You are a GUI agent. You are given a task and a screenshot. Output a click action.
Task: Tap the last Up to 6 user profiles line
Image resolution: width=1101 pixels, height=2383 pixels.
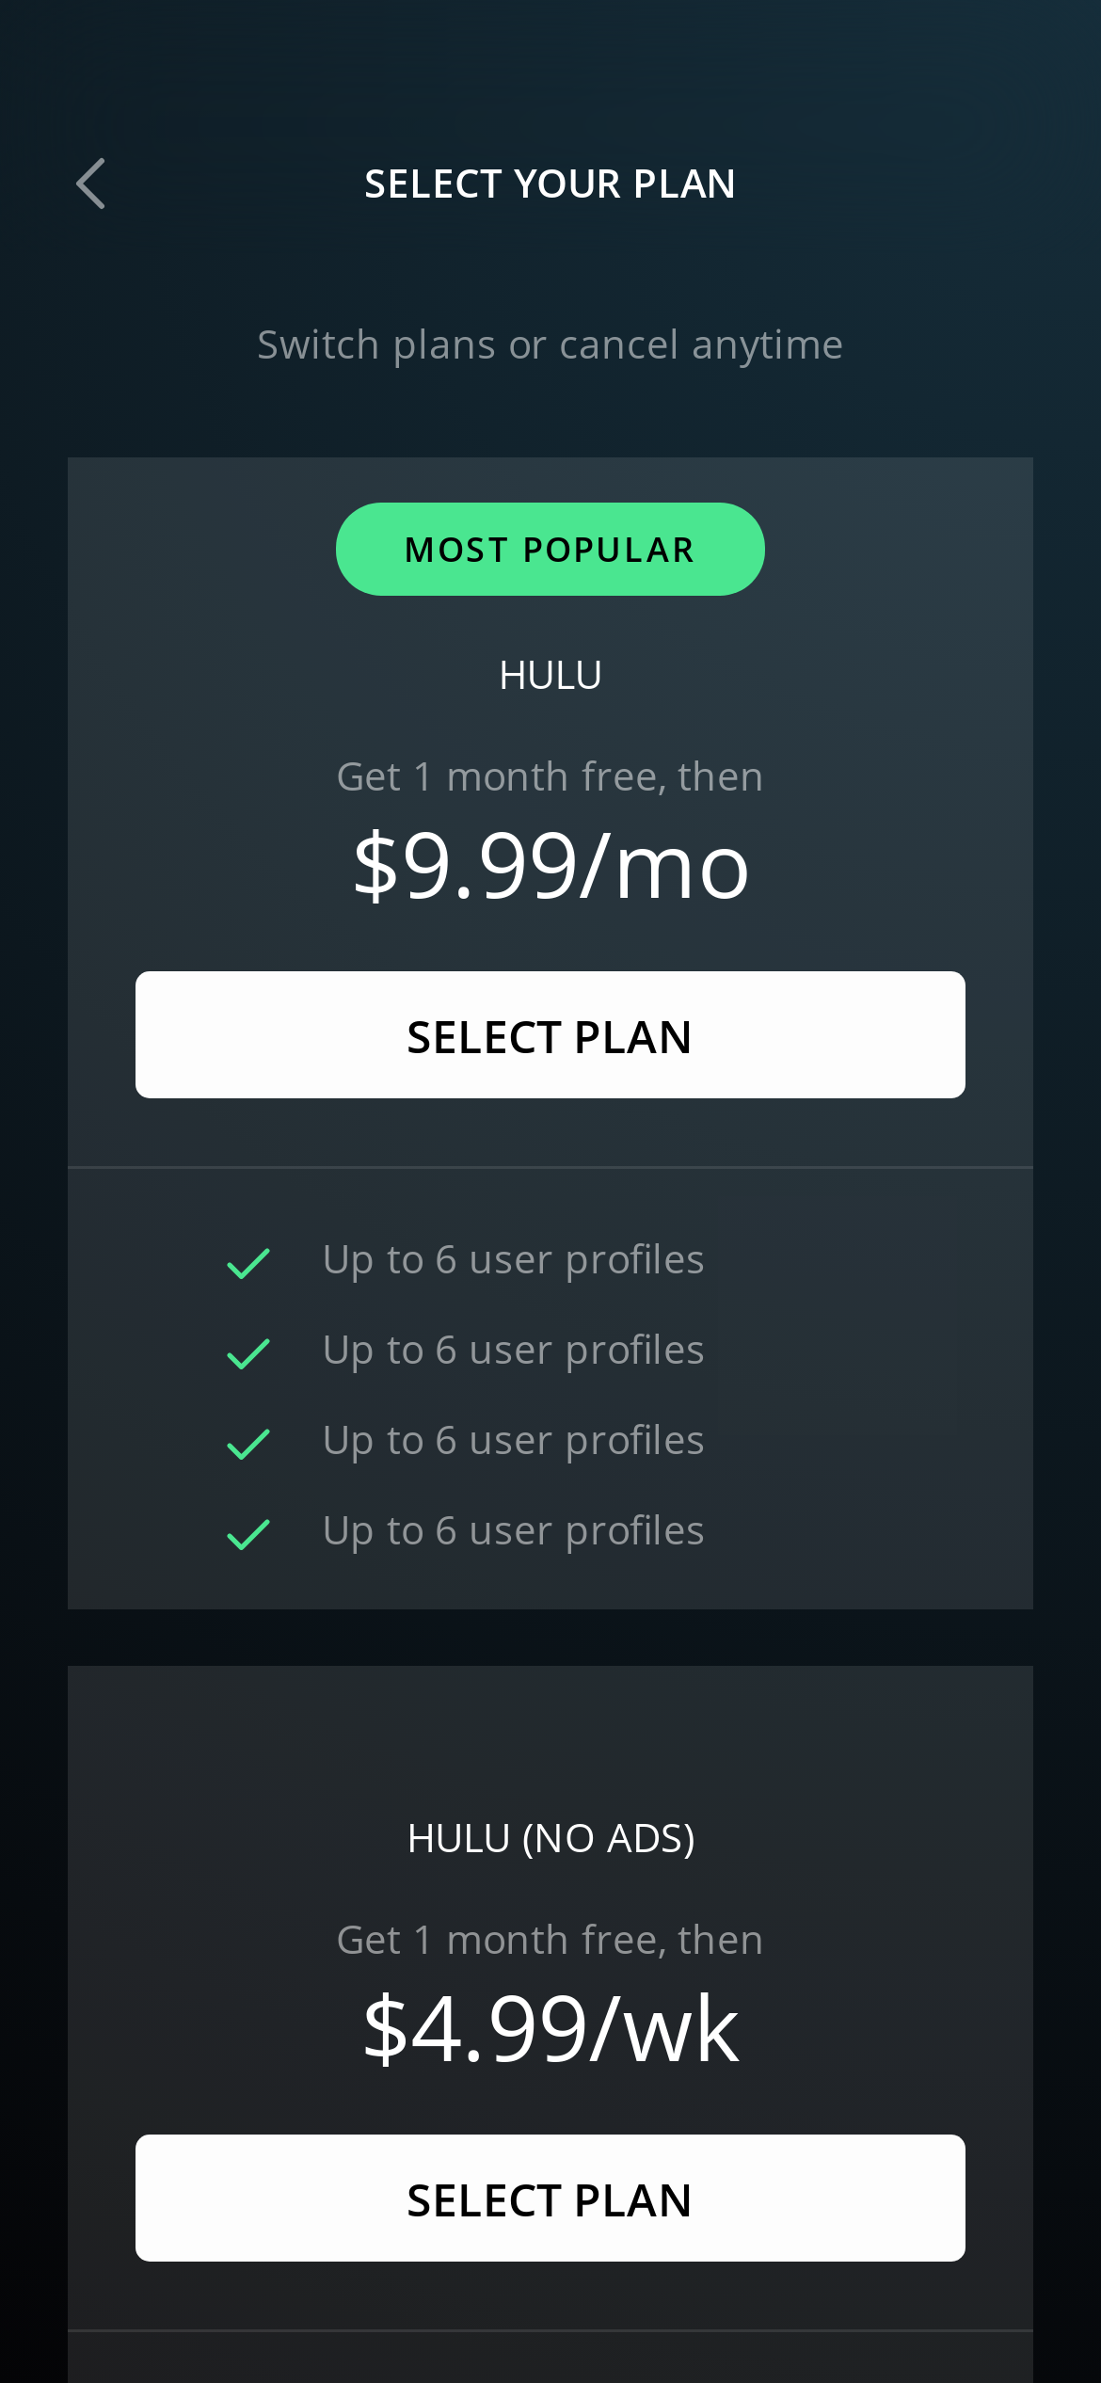point(513,1531)
